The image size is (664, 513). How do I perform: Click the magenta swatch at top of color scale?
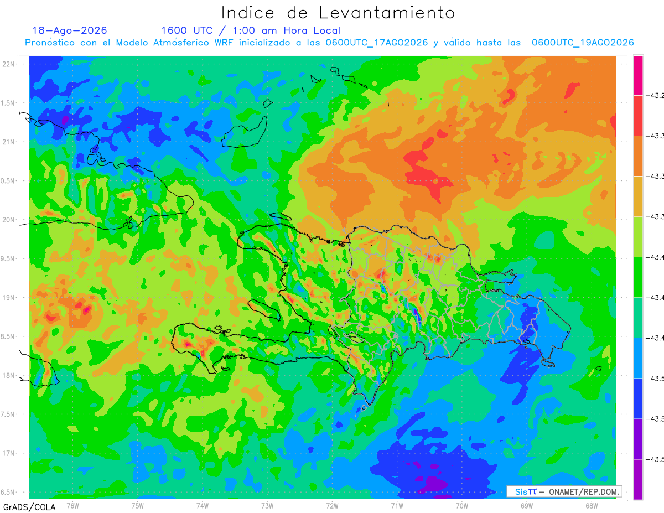coord(638,75)
